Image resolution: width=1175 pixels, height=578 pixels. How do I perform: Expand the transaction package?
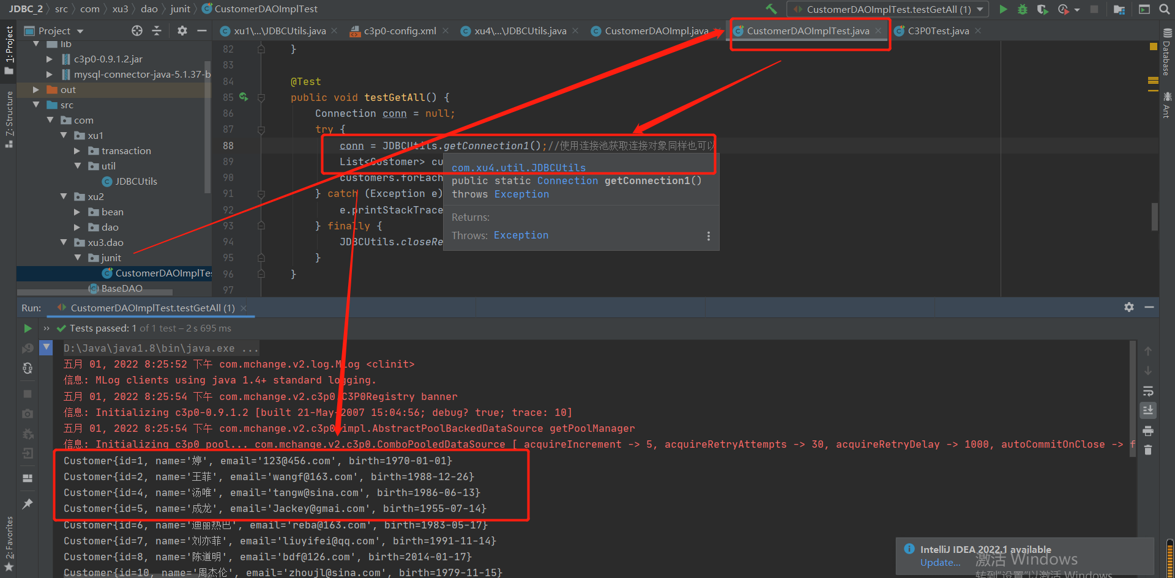click(x=77, y=151)
